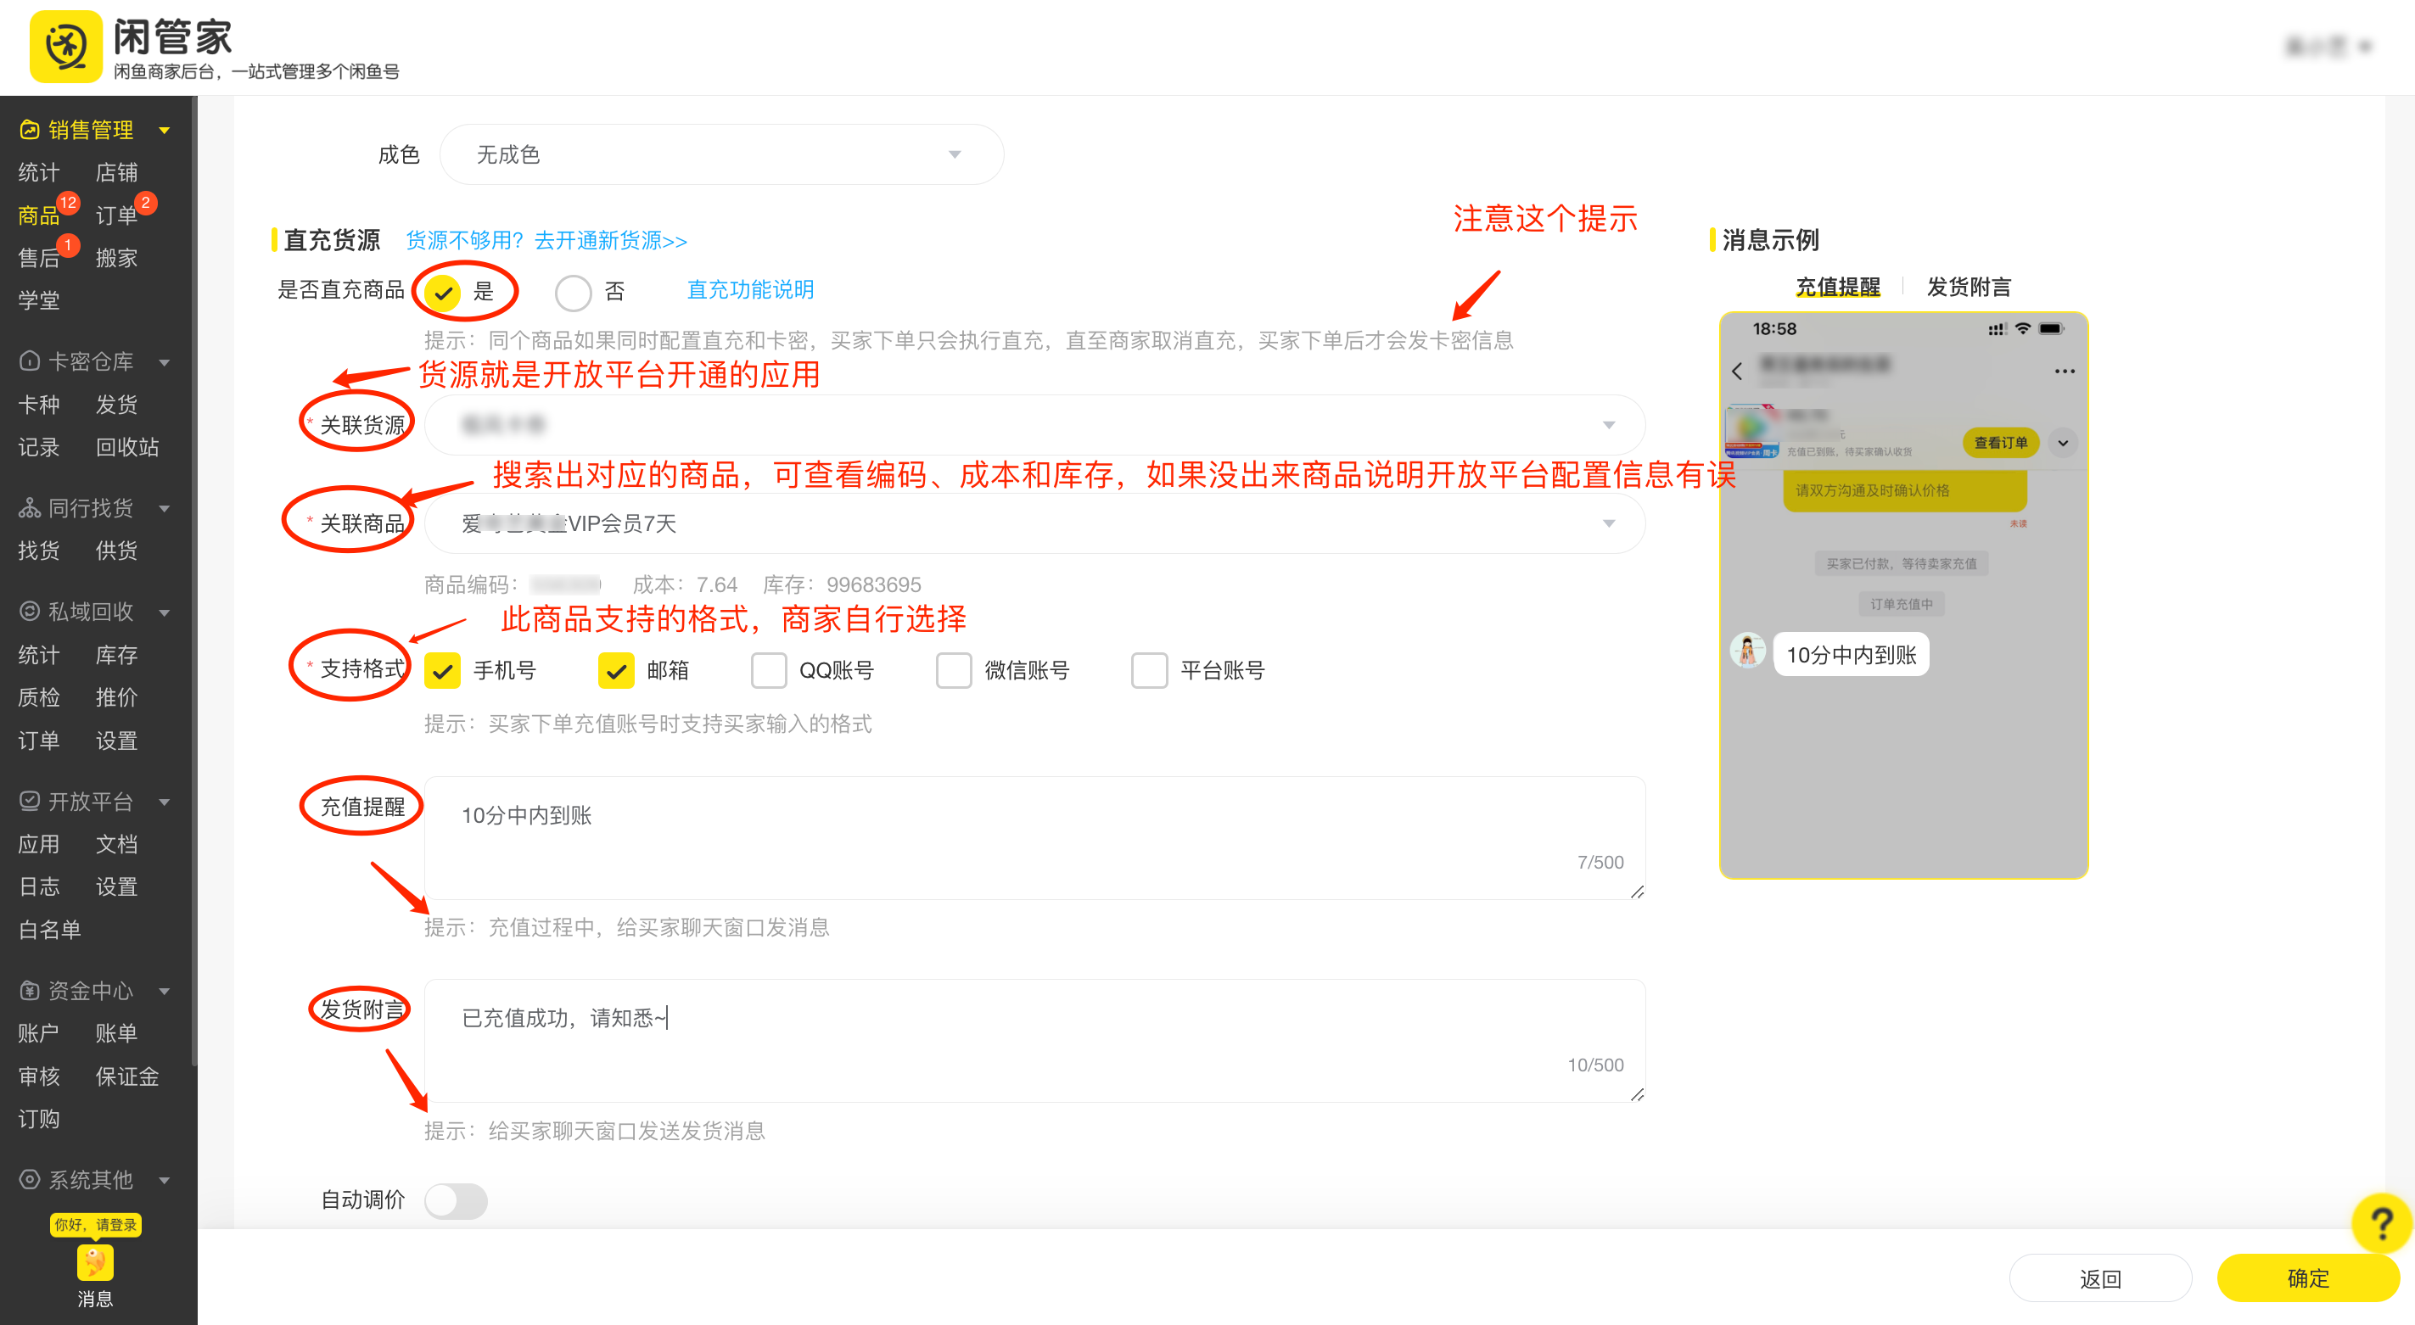Screen dimensions: 2415x1325
Task: Enable the 自动调价 toggle switch
Action: 456,1200
